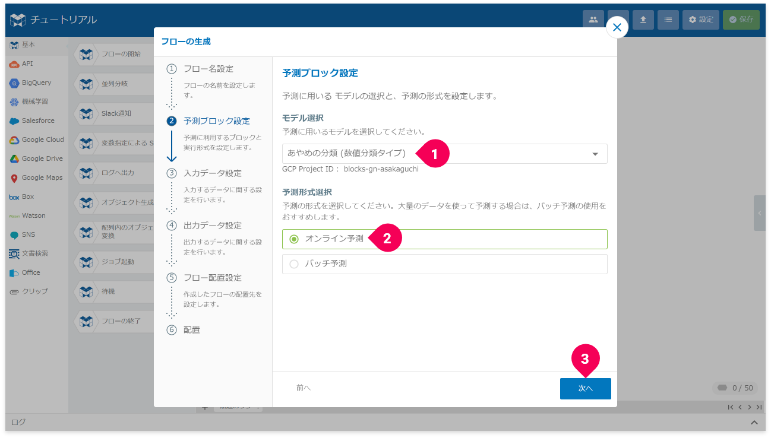Screen dimensions: 771x438
Task: Click the Salesforce cloud icon
Action: (x=14, y=121)
